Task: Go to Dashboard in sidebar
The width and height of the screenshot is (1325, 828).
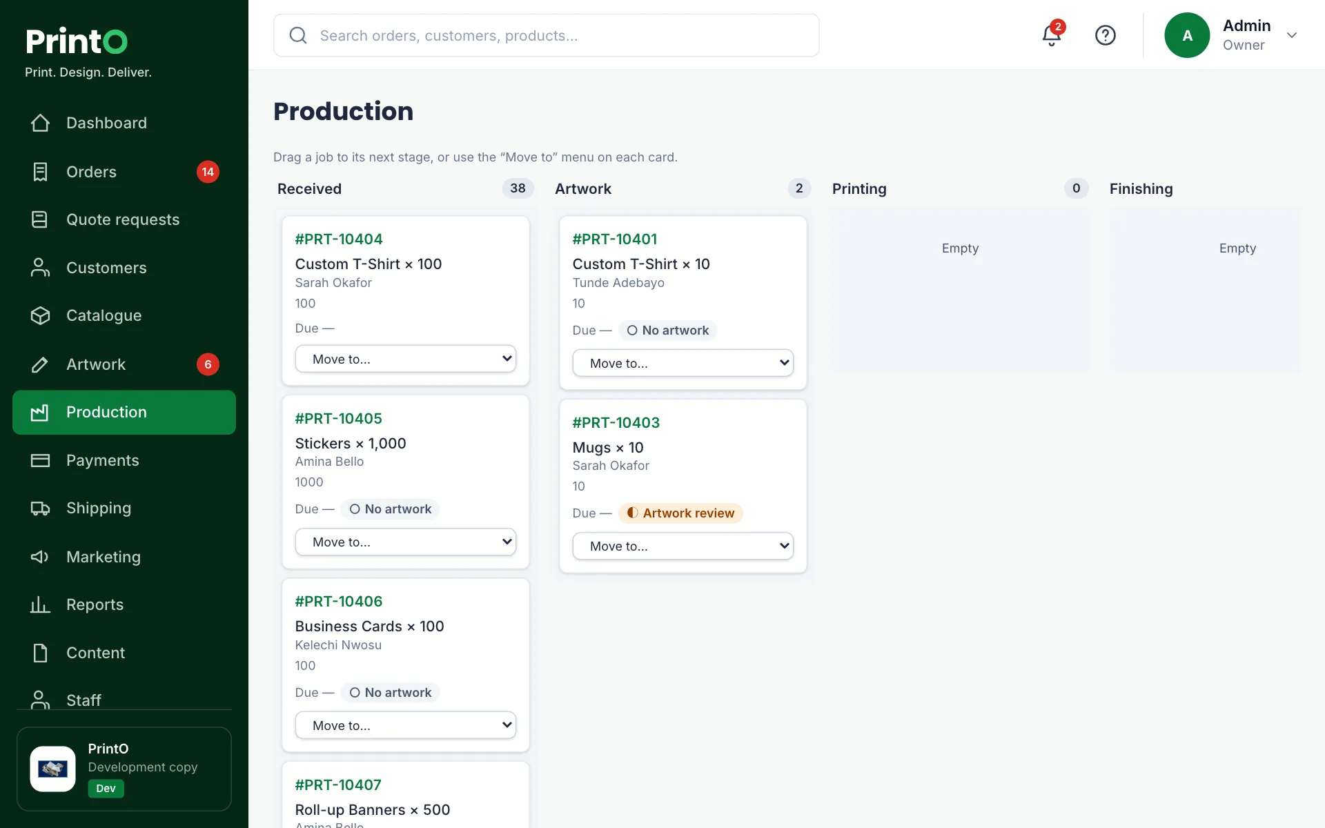Action: (124, 123)
